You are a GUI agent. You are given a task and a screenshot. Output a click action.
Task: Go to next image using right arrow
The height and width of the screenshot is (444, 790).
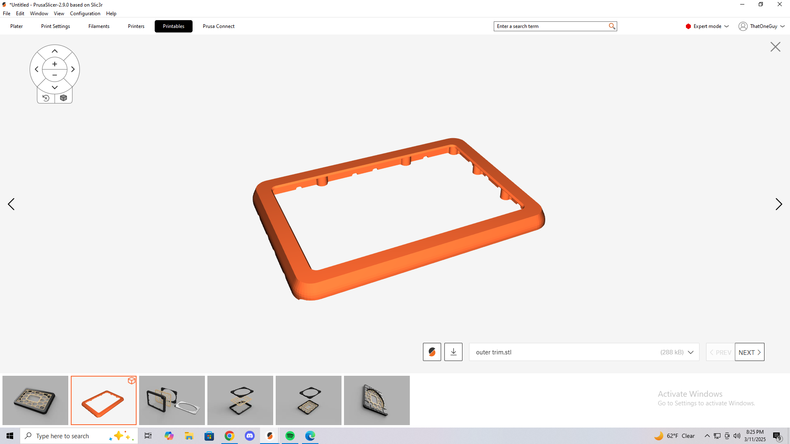point(778,204)
